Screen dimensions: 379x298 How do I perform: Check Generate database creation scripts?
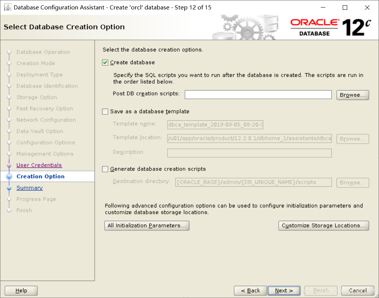(105, 169)
